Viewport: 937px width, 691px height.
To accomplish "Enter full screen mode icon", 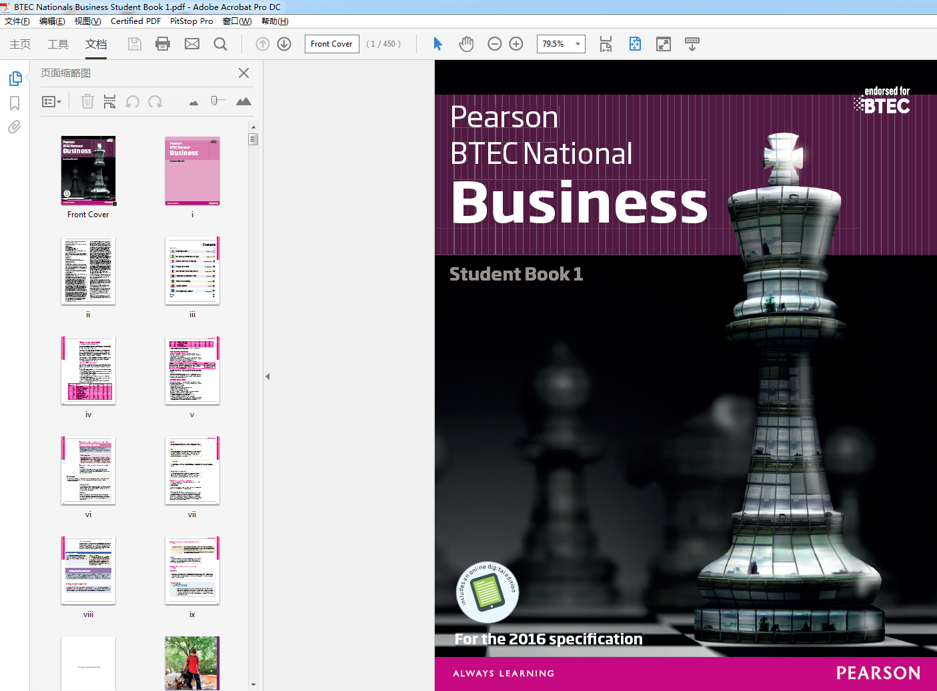I will coord(664,44).
